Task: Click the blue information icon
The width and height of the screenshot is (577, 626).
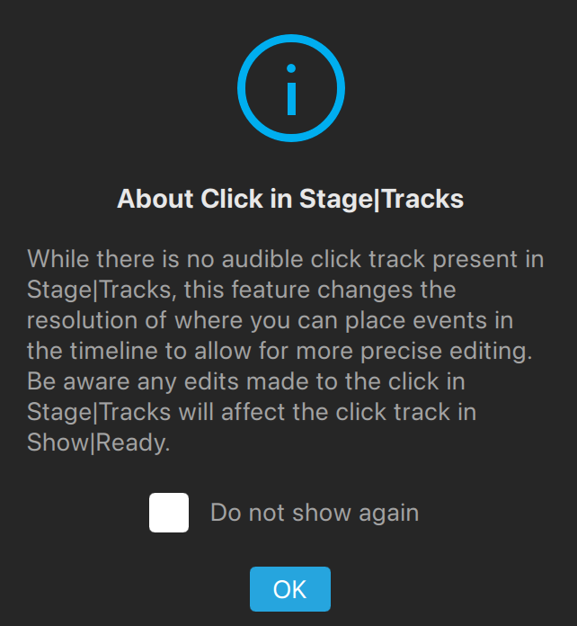Action: [291, 88]
